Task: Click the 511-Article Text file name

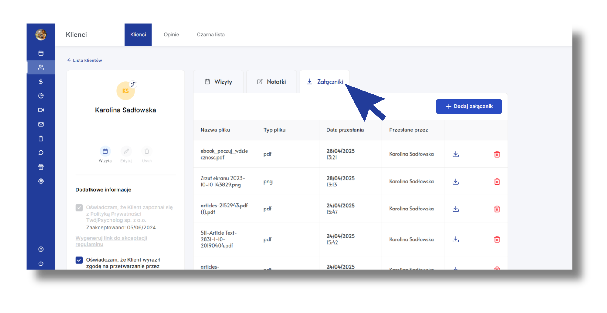Action: (x=219, y=239)
